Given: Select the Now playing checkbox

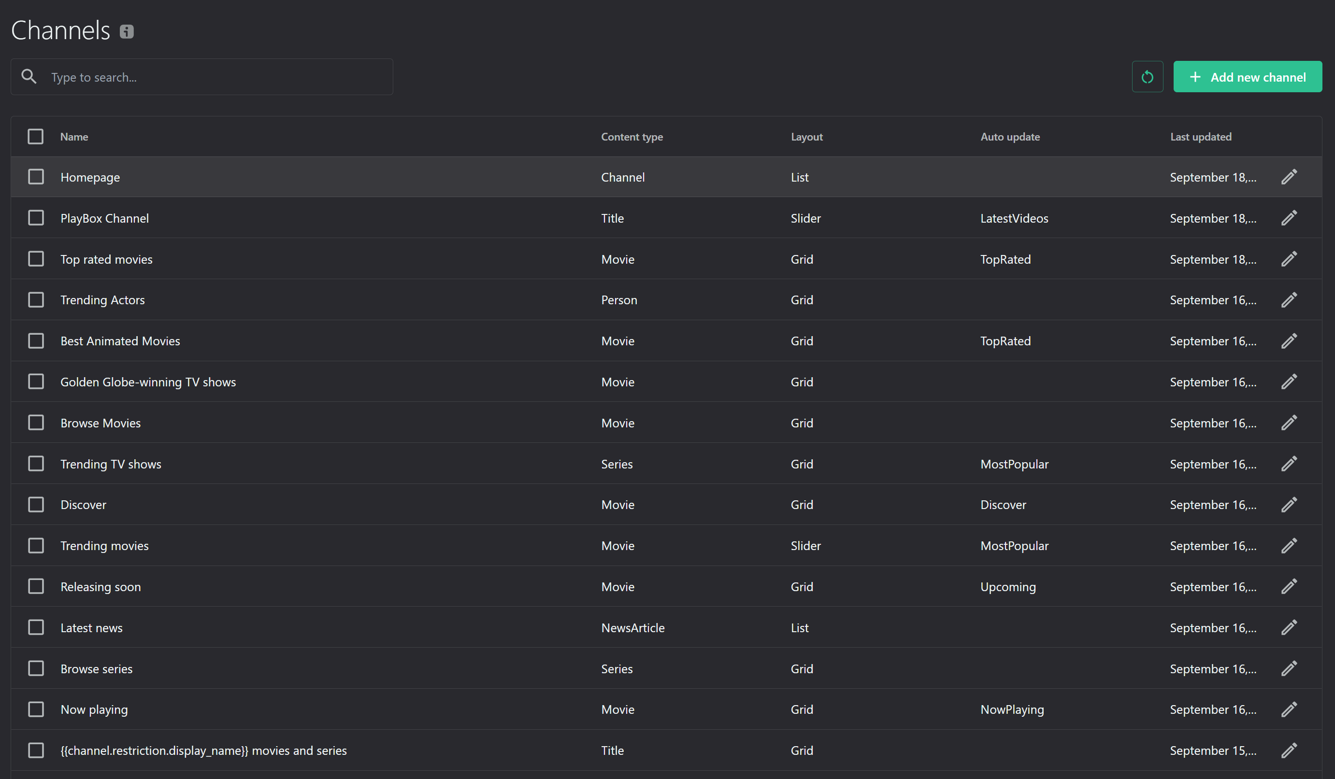Looking at the screenshot, I should pyautogui.click(x=35, y=709).
